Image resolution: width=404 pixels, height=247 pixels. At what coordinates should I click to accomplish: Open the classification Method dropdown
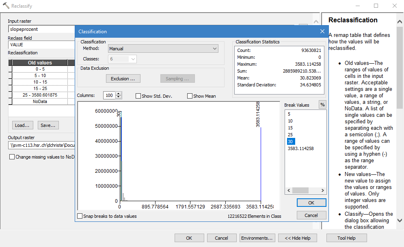163,49
